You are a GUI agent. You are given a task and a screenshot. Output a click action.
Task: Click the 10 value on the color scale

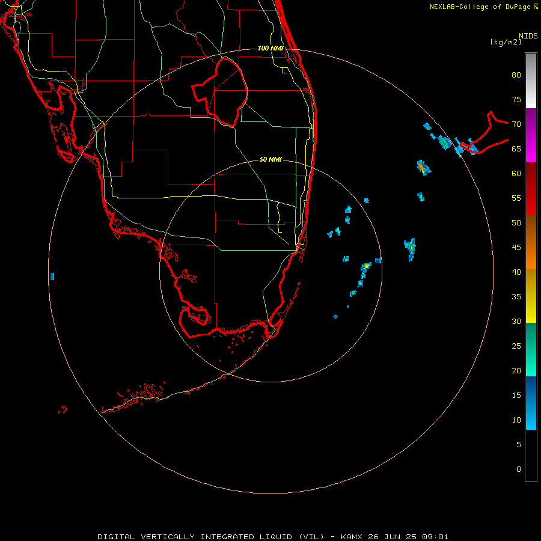point(516,420)
